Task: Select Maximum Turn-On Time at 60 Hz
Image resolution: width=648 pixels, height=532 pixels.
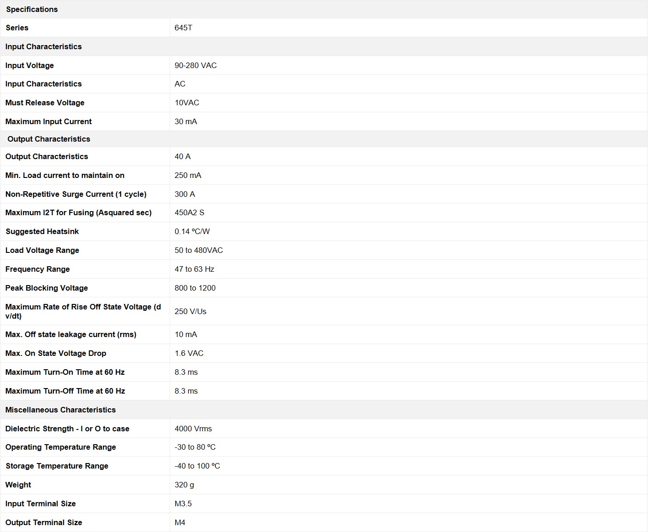Action: tap(65, 372)
